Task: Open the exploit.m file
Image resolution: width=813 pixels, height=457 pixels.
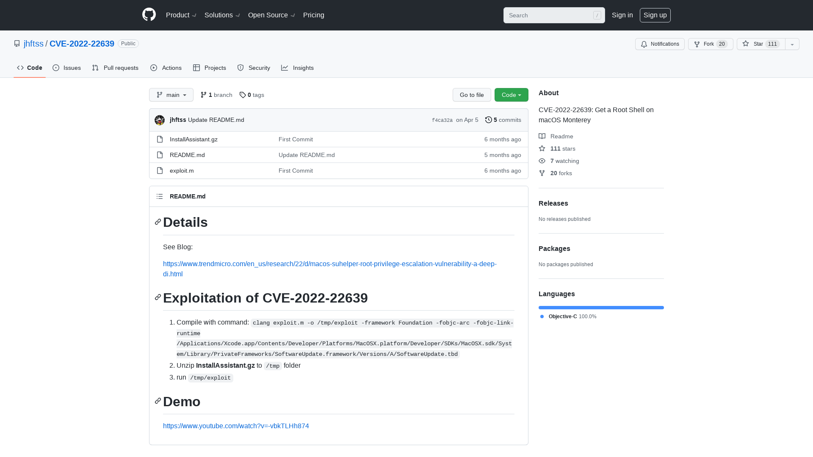Action: point(182,171)
